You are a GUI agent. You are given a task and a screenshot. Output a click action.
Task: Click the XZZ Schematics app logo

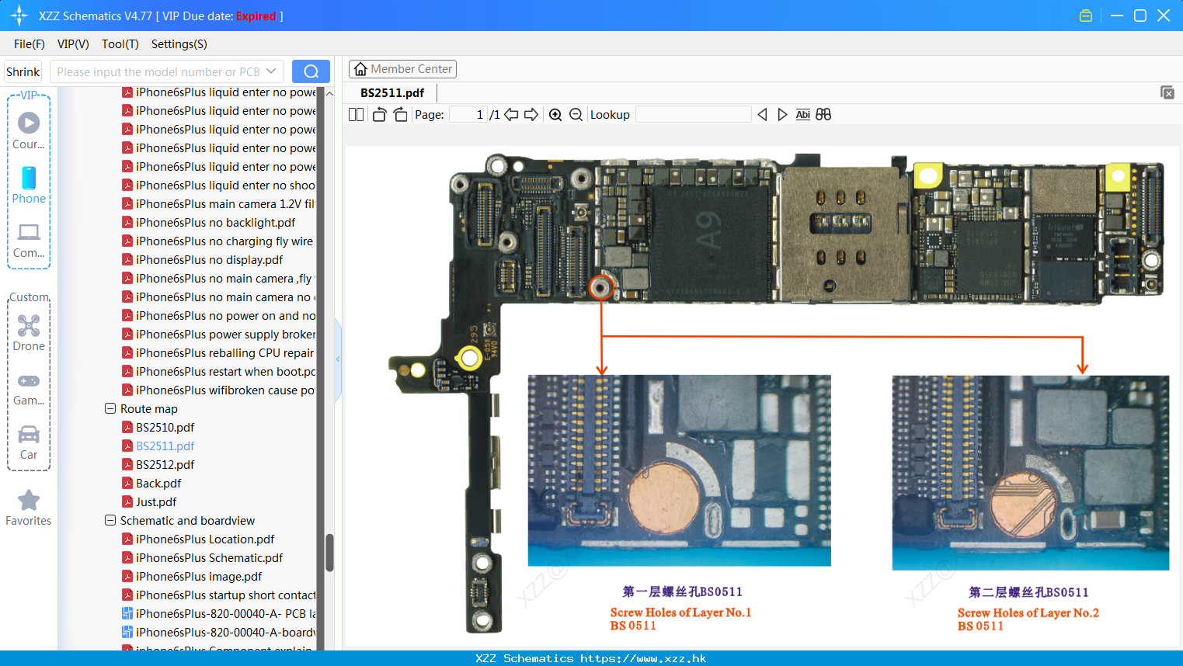click(x=19, y=16)
